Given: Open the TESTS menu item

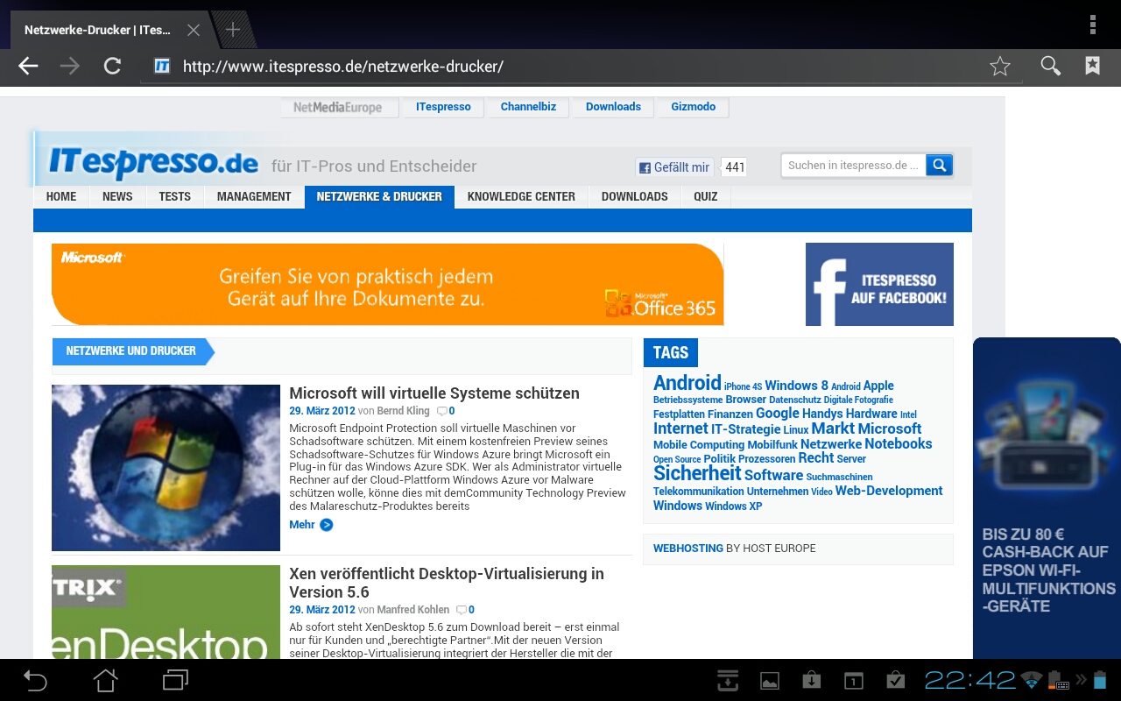Looking at the screenshot, I should click(x=175, y=196).
